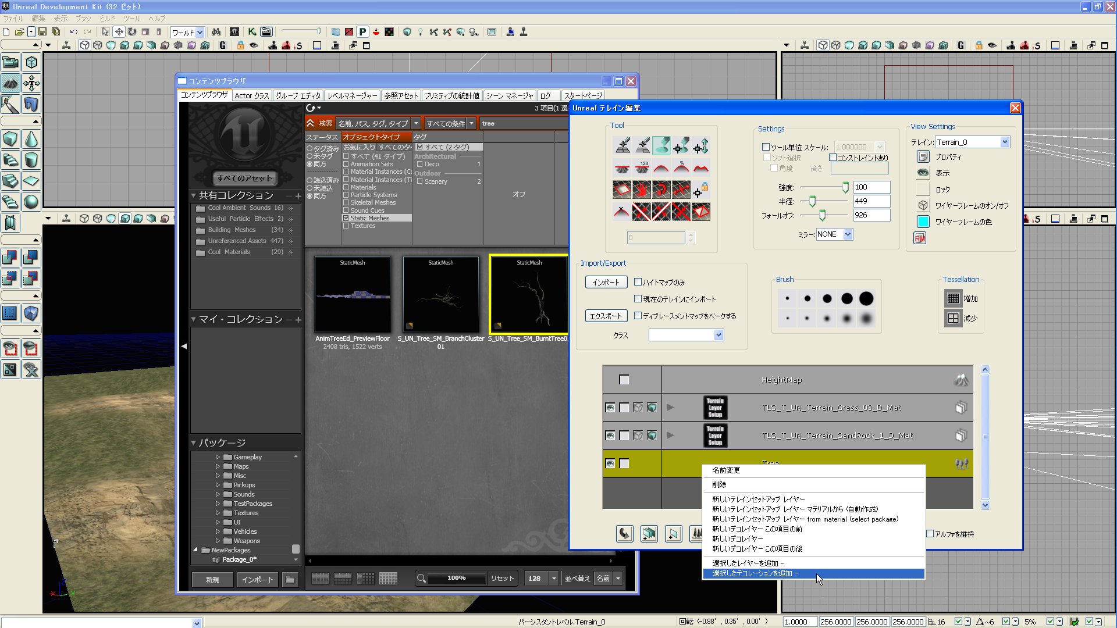Click the インポート button in Import/Export
Screen dimensions: 1117x628
(x=606, y=282)
